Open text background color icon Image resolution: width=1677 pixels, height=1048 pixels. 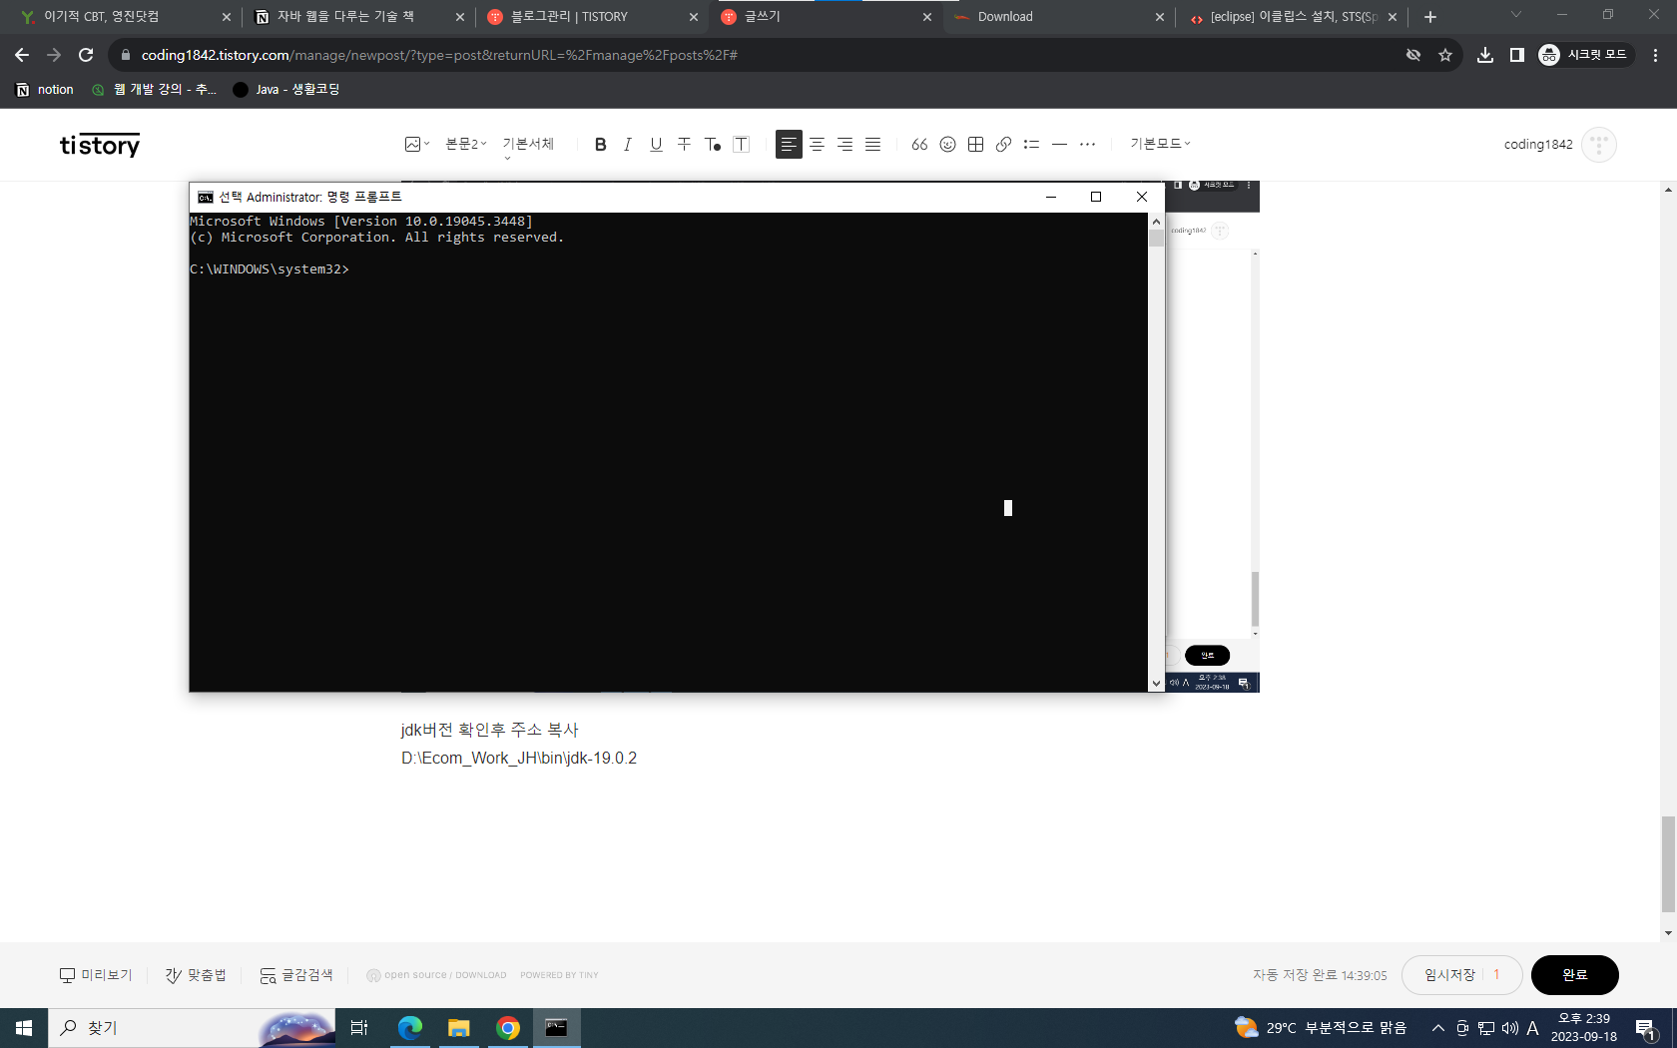point(741,145)
